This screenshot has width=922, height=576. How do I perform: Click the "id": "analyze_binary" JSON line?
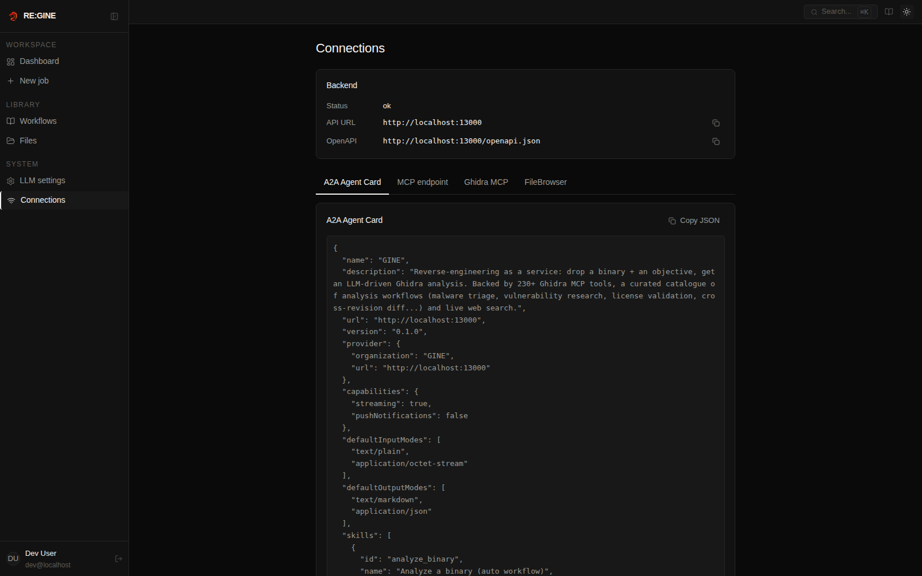411,559
